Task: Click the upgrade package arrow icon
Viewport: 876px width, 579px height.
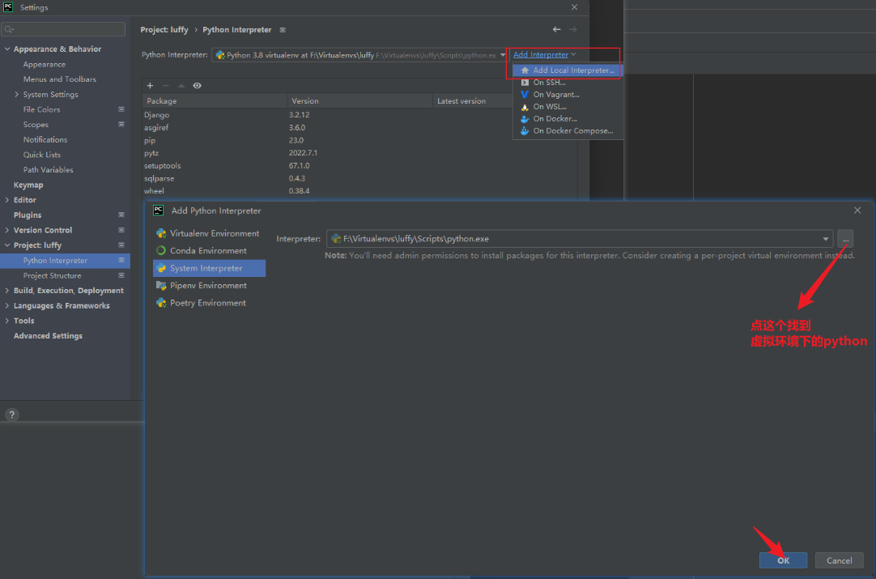Action: [x=181, y=86]
